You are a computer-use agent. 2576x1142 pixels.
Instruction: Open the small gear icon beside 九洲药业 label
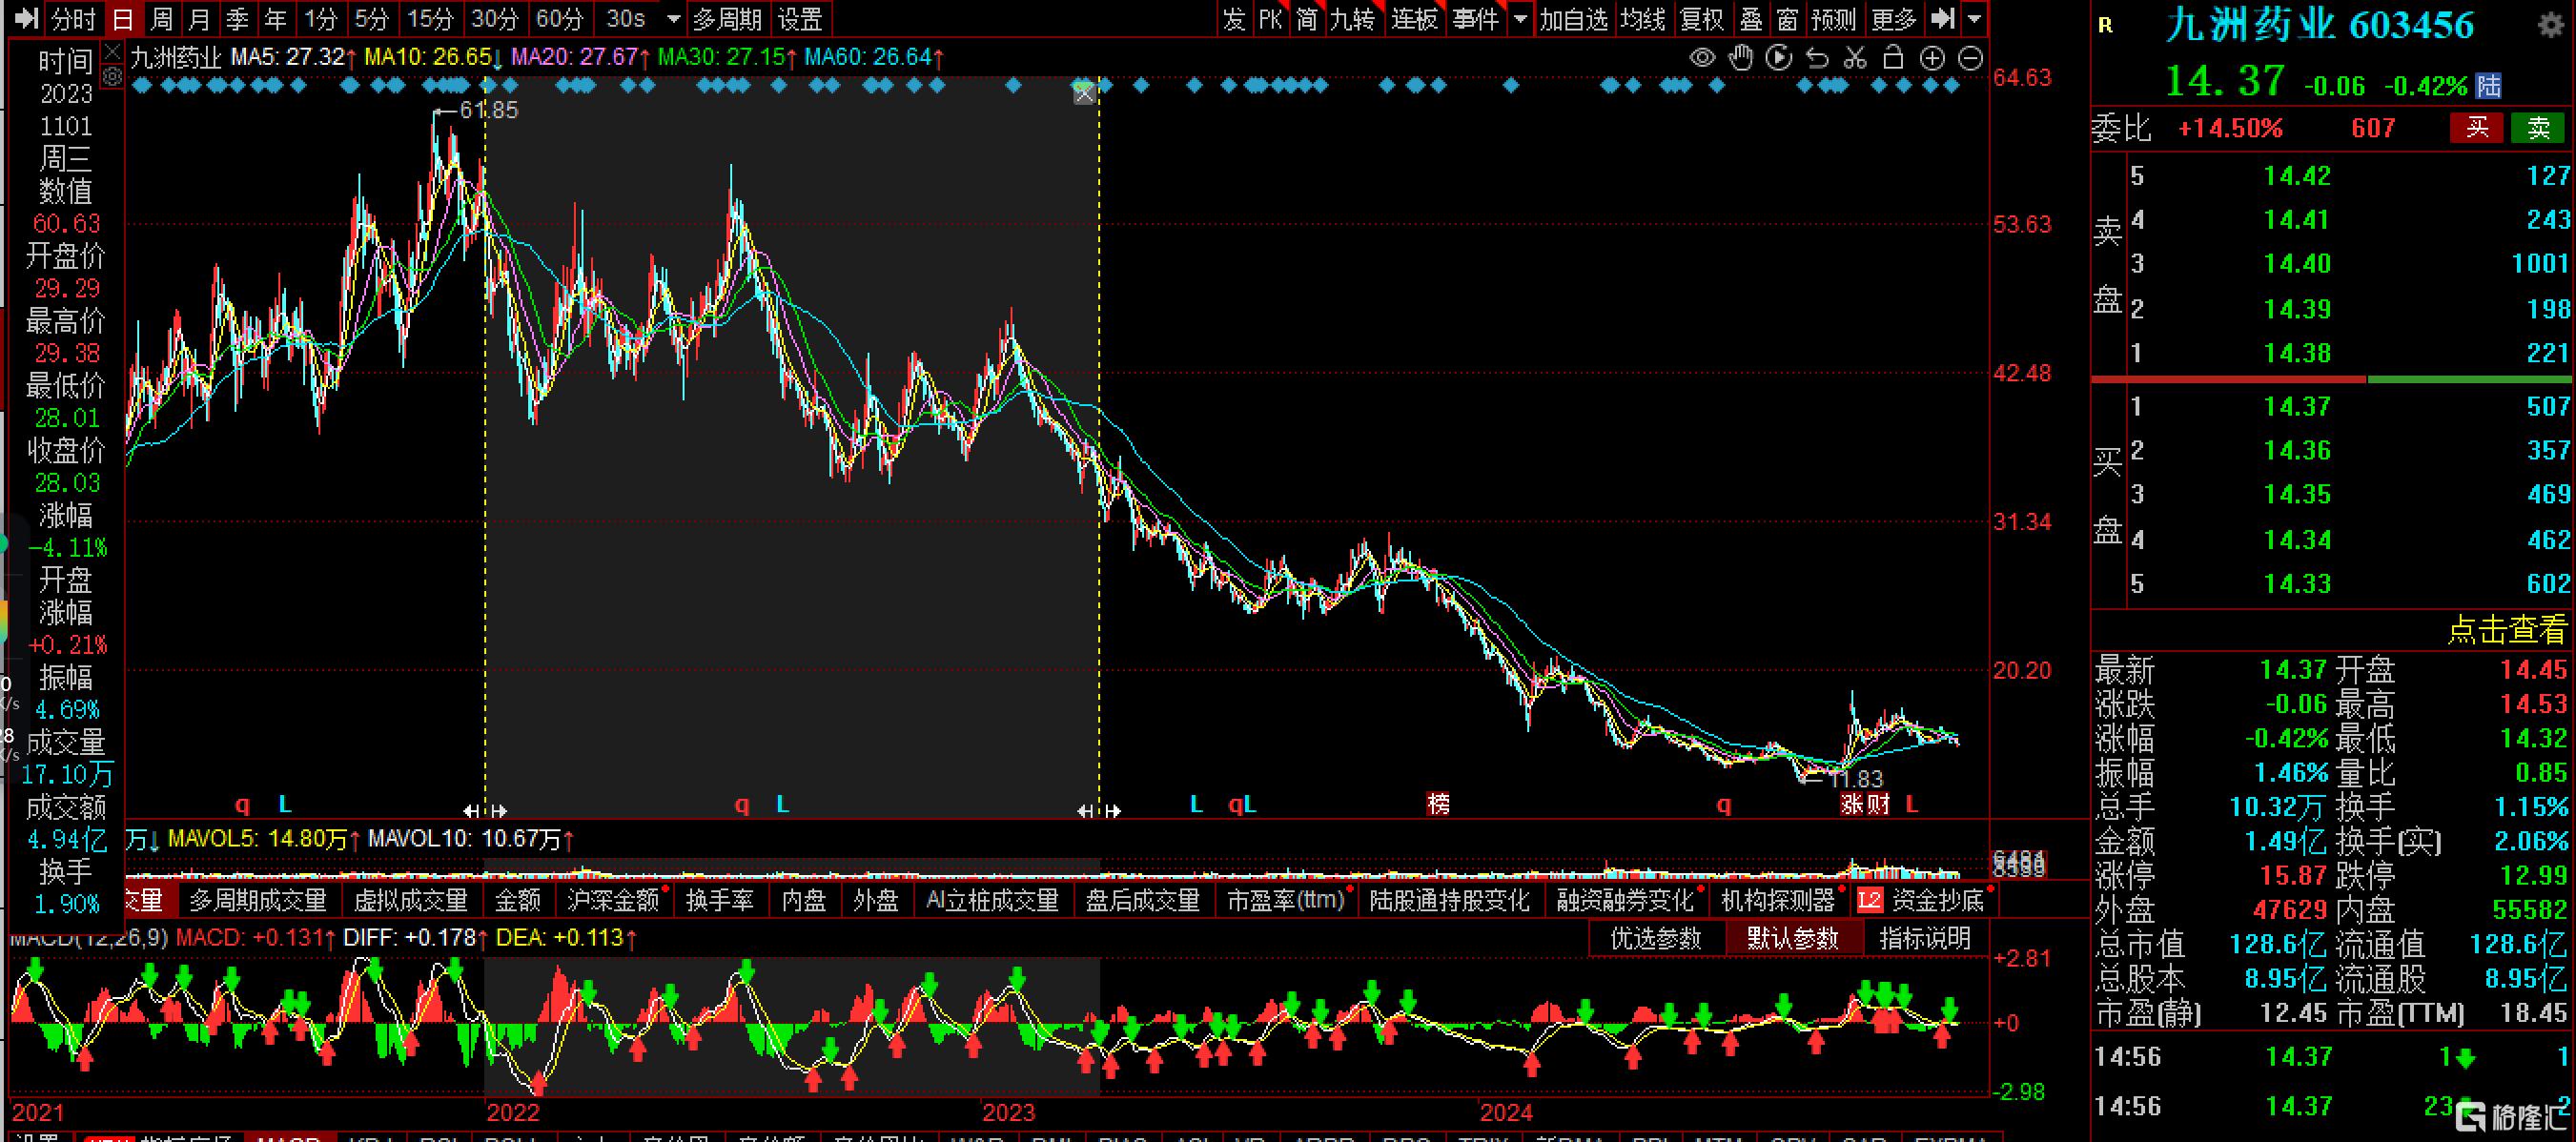click(x=112, y=76)
